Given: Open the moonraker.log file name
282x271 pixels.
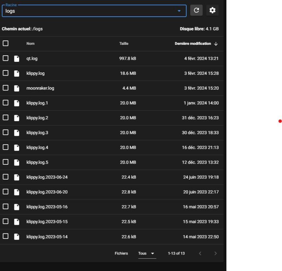Looking at the screenshot, I should (x=40, y=88).
